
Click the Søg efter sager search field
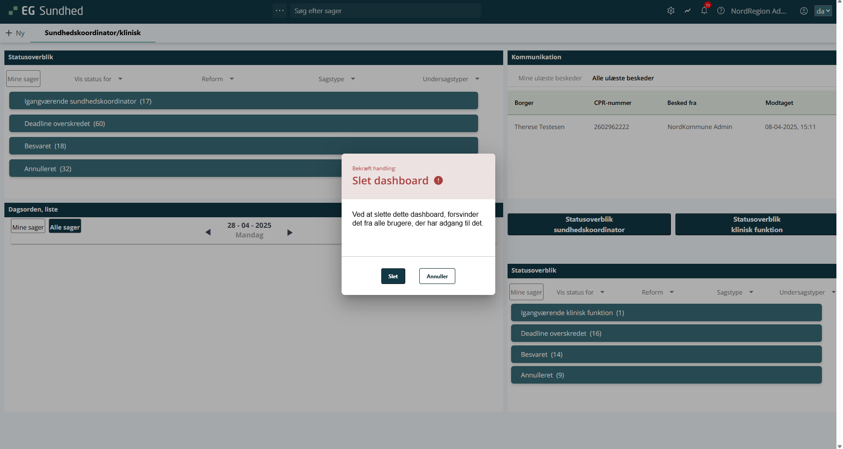385,11
